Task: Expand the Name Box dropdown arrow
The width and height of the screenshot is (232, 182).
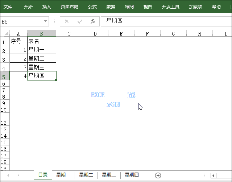Action: click(45, 21)
